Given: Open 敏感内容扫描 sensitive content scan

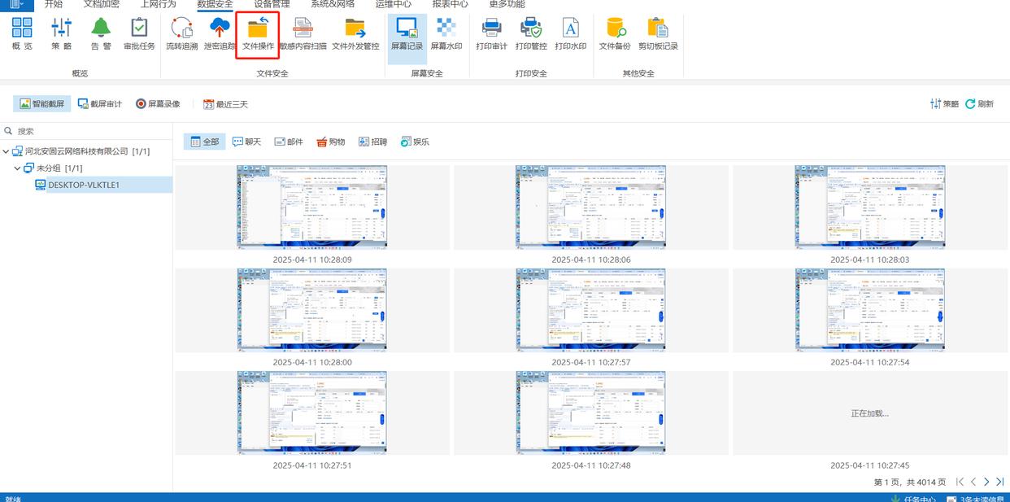Looking at the screenshot, I should [303, 34].
